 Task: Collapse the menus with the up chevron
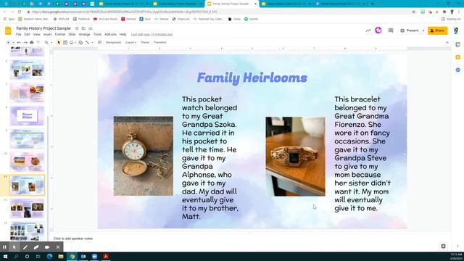pos(447,43)
